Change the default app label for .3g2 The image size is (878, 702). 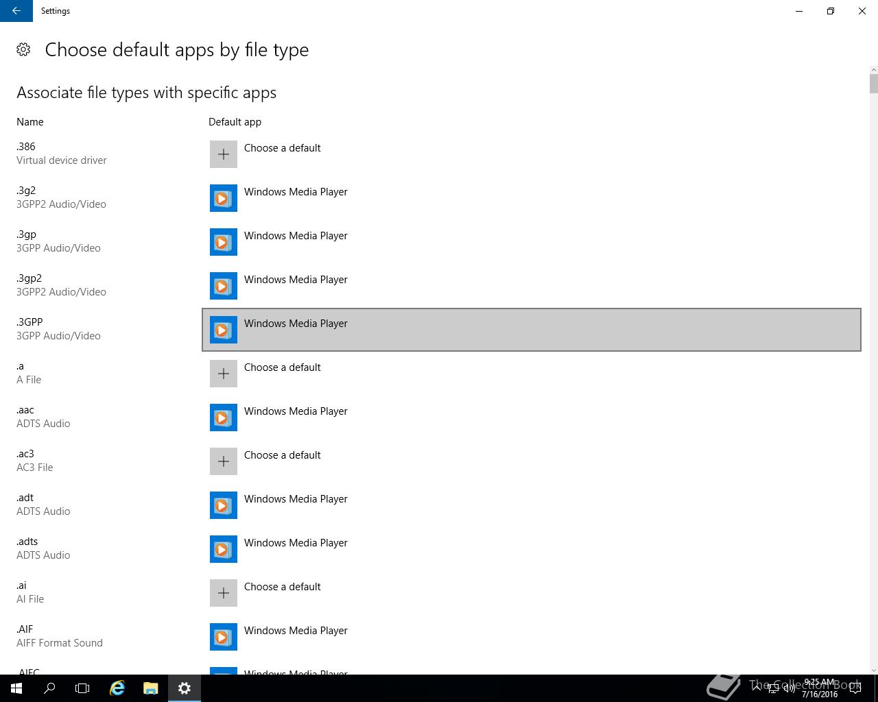point(296,192)
